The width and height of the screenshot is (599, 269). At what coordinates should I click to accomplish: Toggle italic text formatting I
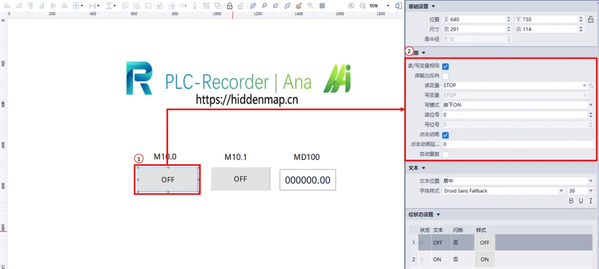pos(591,201)
